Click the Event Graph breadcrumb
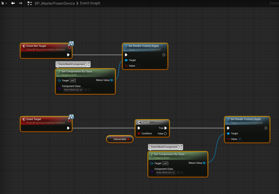Screen dimensions: 279x194 coord(90,3)
